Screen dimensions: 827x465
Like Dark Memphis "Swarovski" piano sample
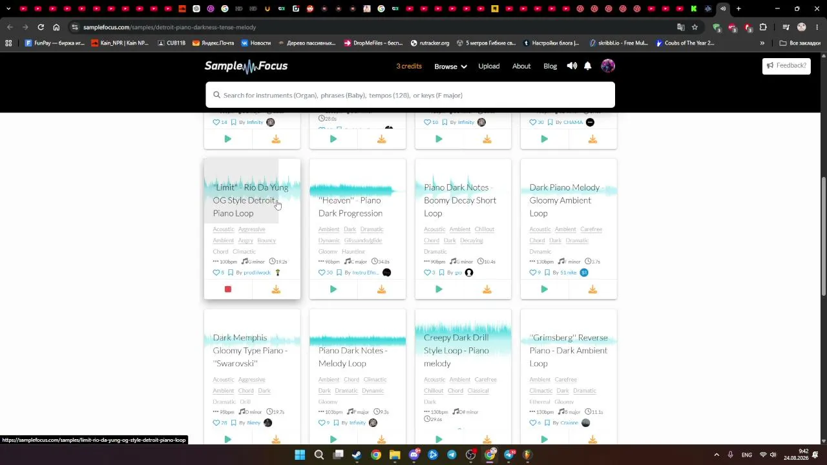[216, 423]
